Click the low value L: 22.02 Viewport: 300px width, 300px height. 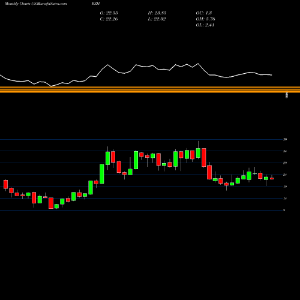[157, 19]
